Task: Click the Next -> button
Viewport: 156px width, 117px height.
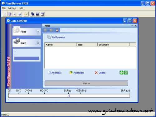Action: 86,83
